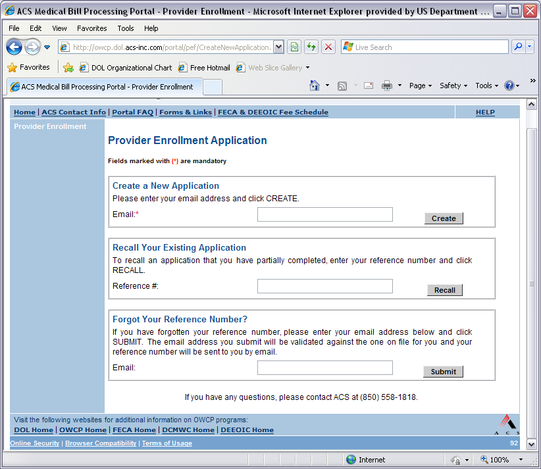The image size is (541, 469).
Task: Click the Internet security zone indicator
Action: pos(366,460)
